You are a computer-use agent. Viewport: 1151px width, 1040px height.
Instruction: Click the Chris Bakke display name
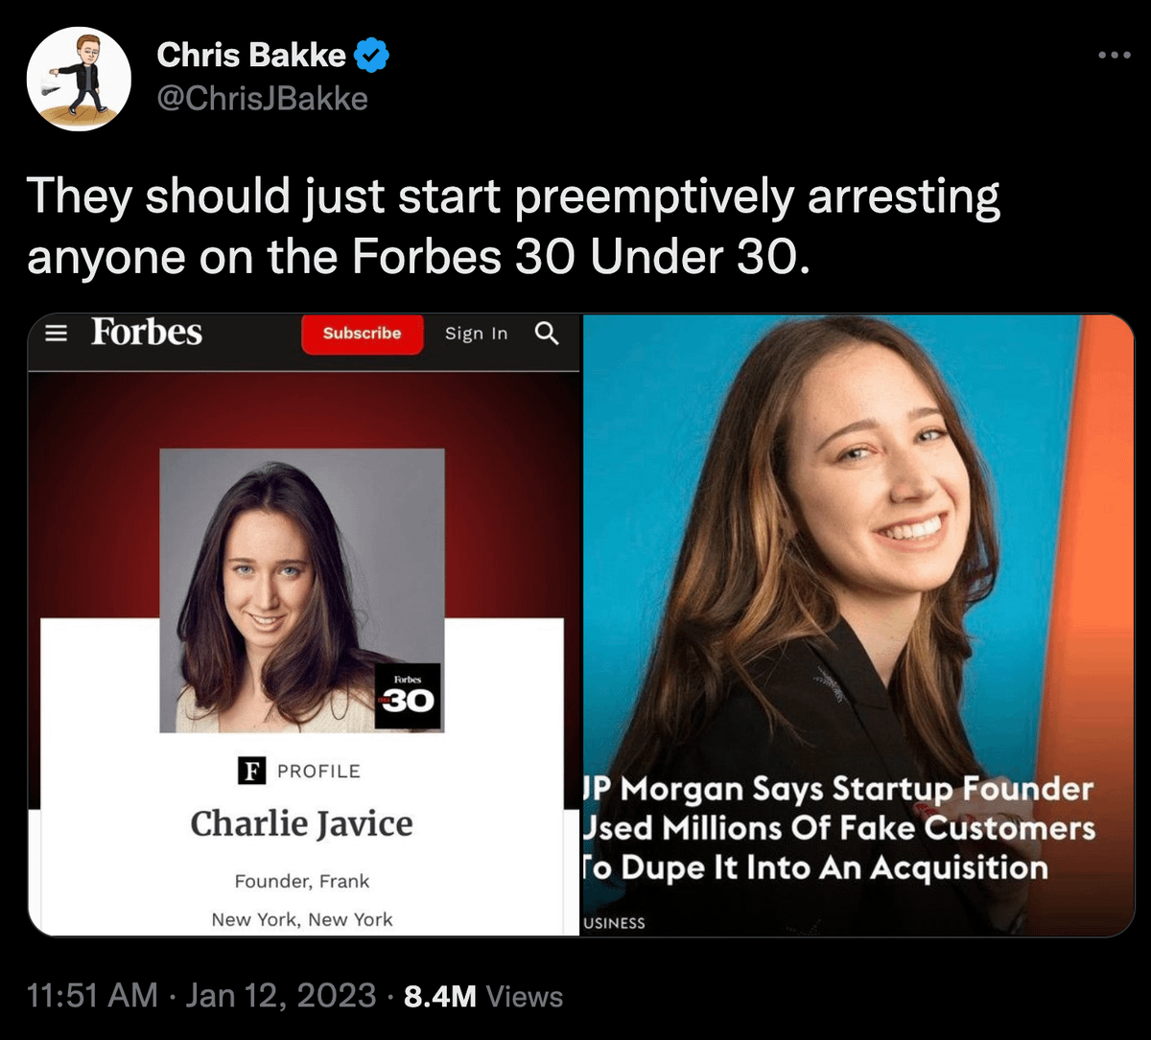251,56
